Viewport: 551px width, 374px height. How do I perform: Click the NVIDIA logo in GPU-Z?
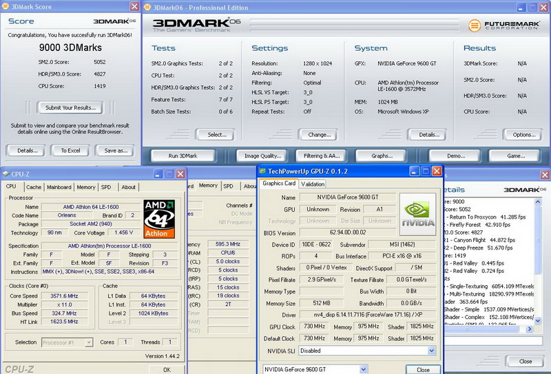click(418, 214)
